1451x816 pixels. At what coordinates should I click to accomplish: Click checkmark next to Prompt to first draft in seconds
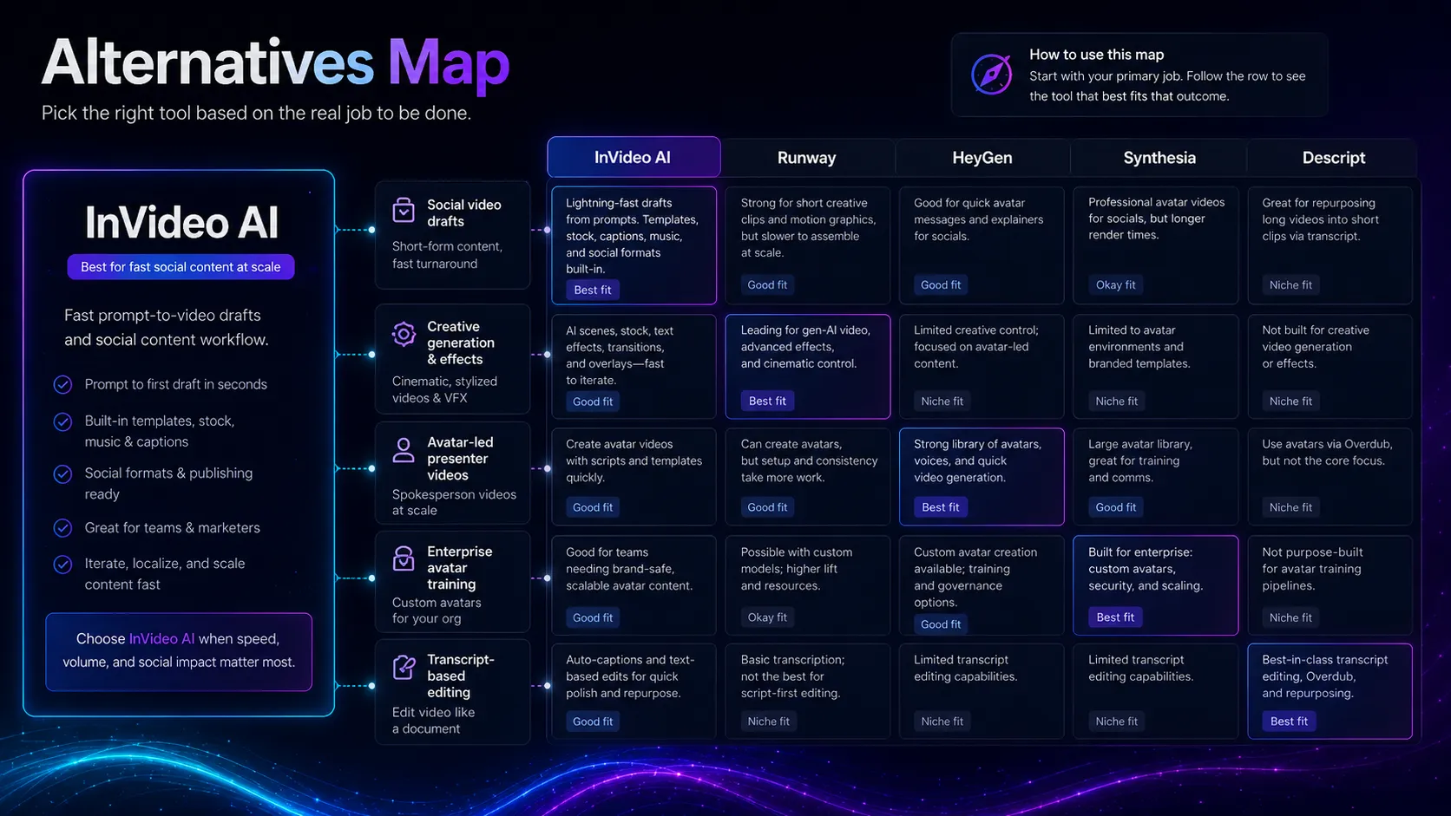point(62,384)
